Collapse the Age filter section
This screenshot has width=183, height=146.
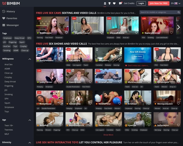click(30, 120)
